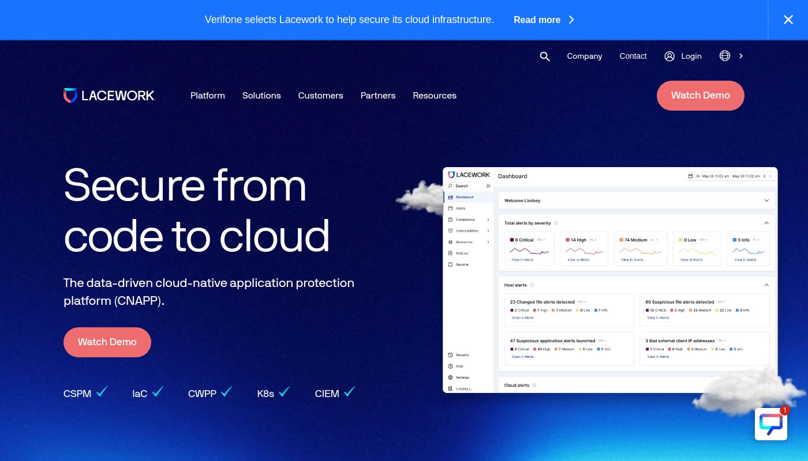808x461 pixels.
Task: Open the Platform menu
Action: point(208,96)
